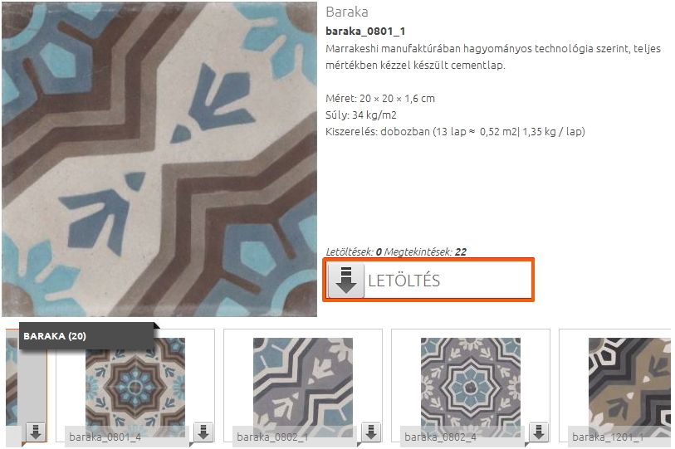Click the Baraka collection heading
The image size is (675, 449).
347,12
